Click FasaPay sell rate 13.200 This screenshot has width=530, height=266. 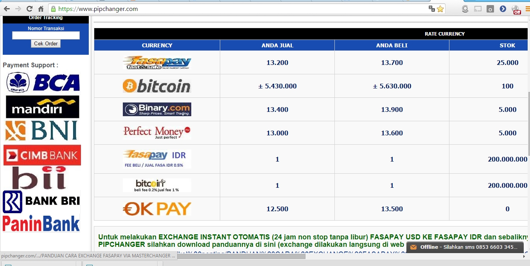(277, 63)
